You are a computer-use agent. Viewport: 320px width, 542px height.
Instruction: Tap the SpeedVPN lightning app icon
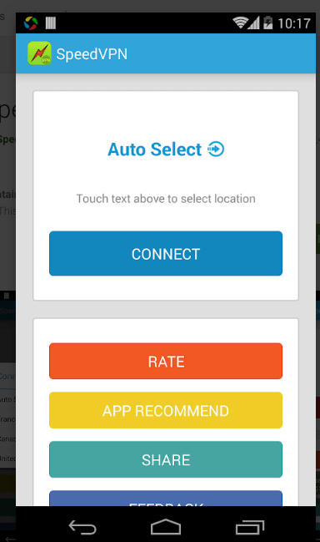pos(39,53)
